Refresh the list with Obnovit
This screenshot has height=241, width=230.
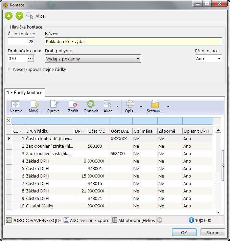(91, 107)
